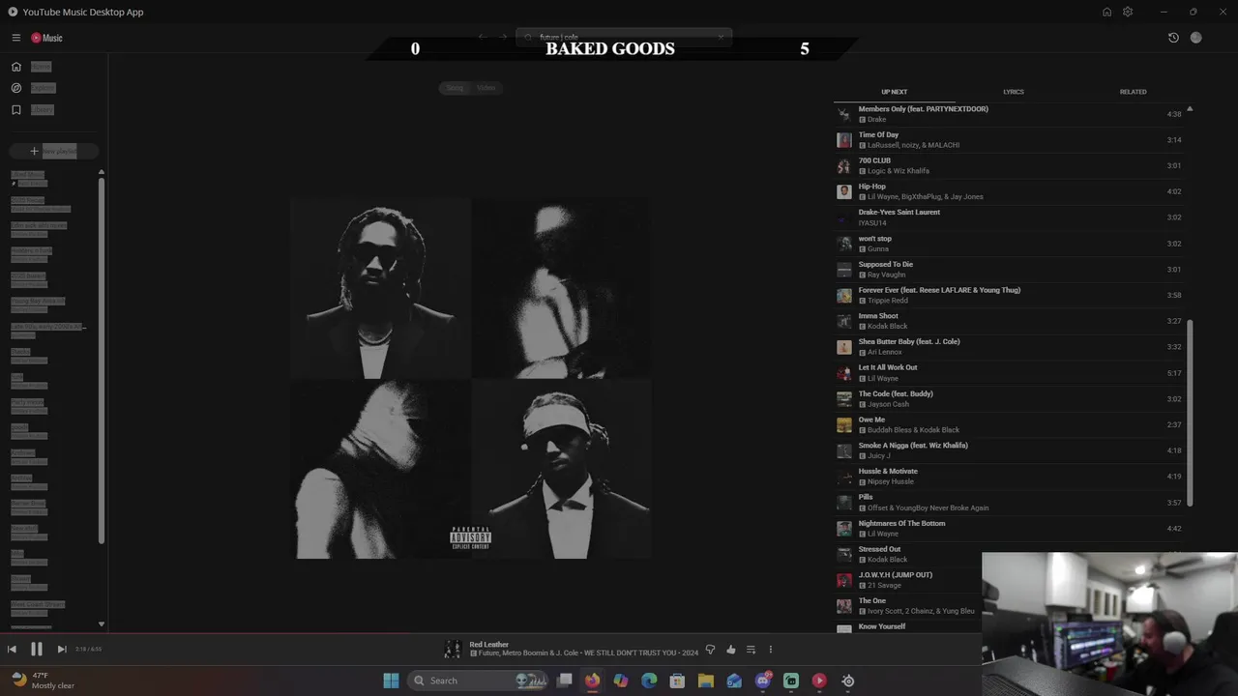Skip to the next track
The width and height of the screenshot is (1238, 696).
coord(61,650)
